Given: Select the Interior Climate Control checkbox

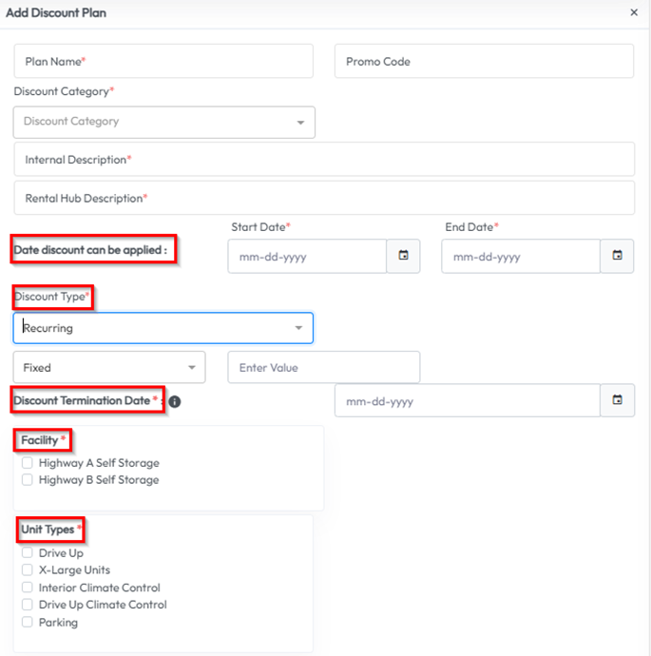Looking at the screenshot, I should (28, 588).
